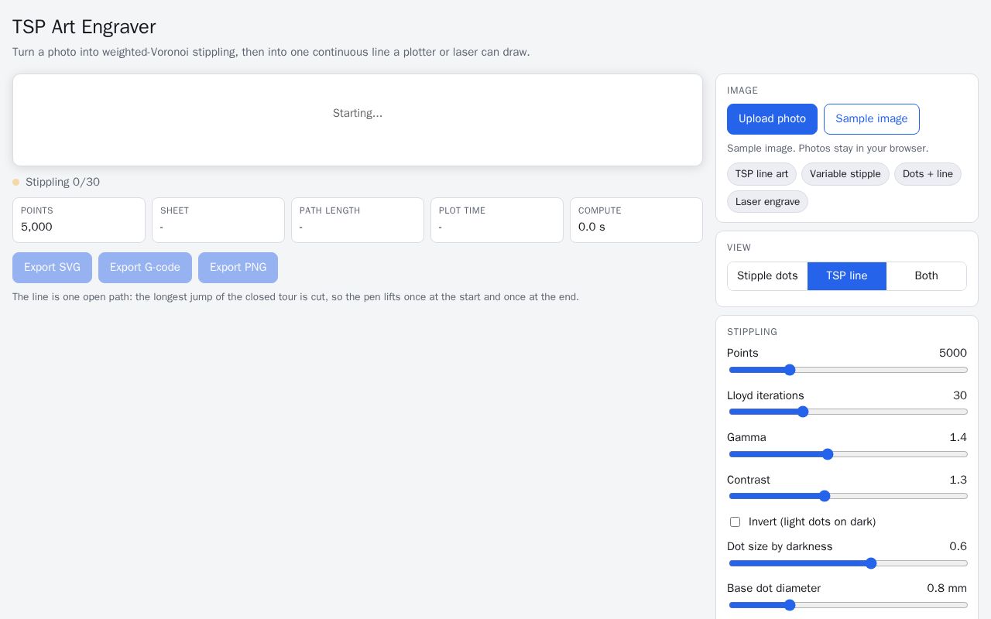This screenshot has width=991, height=619.
Task: Change the Contrast slider
Action: [x=848, y=496]
